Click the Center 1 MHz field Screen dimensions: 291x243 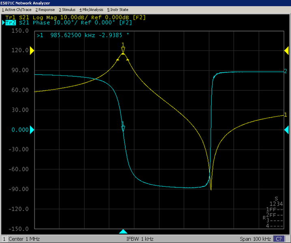pyautogui.click(x=25, y=239)
